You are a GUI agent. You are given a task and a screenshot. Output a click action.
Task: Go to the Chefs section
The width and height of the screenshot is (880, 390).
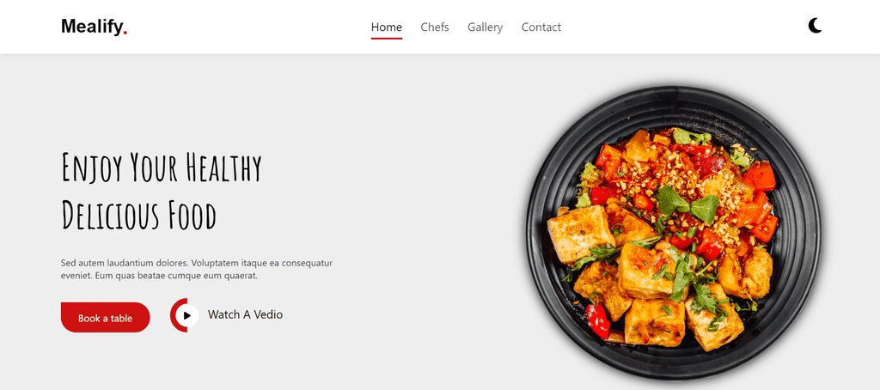tap(434, 27)
